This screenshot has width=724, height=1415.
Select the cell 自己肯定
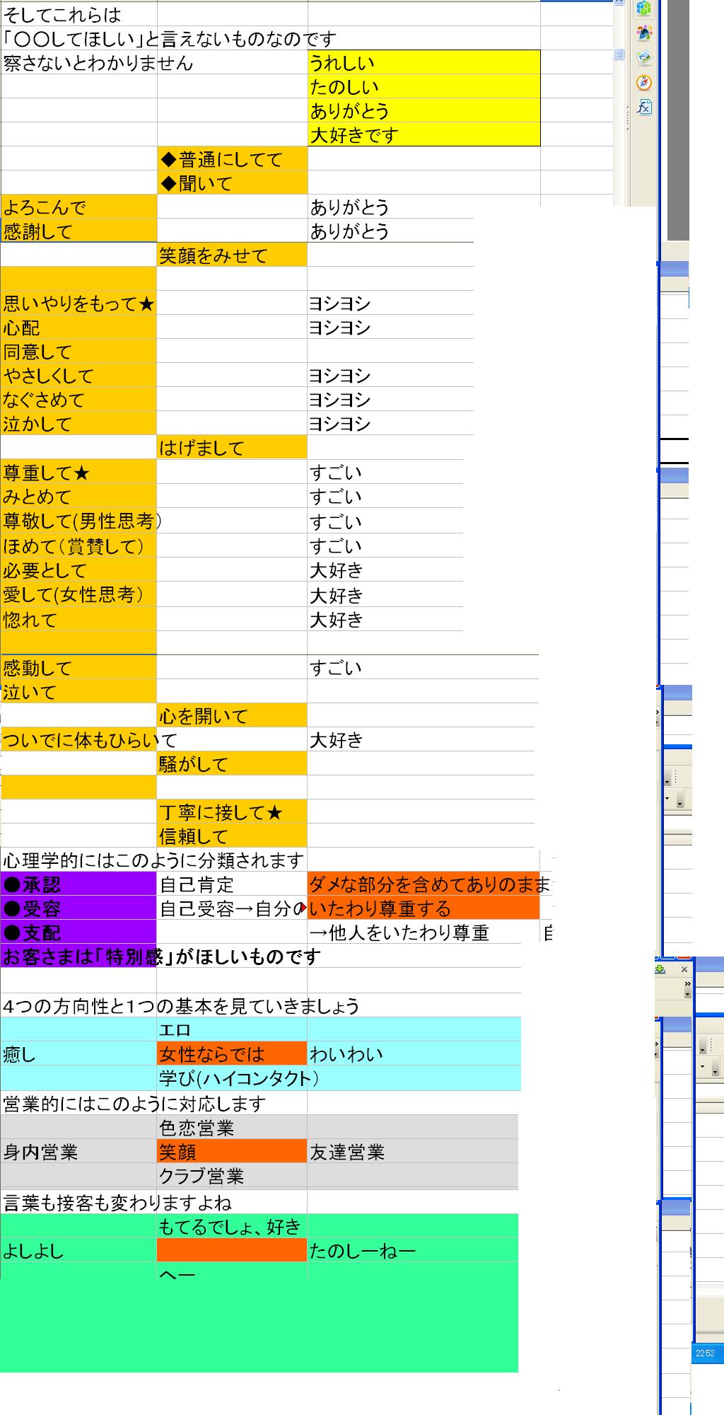[232, 884]
